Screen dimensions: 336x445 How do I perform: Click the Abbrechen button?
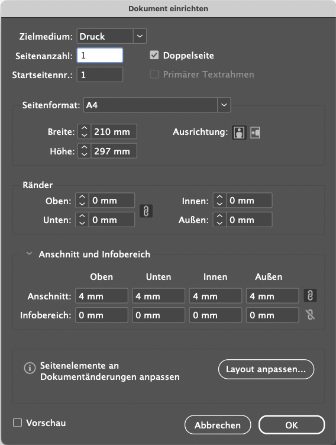coord(218,425)
